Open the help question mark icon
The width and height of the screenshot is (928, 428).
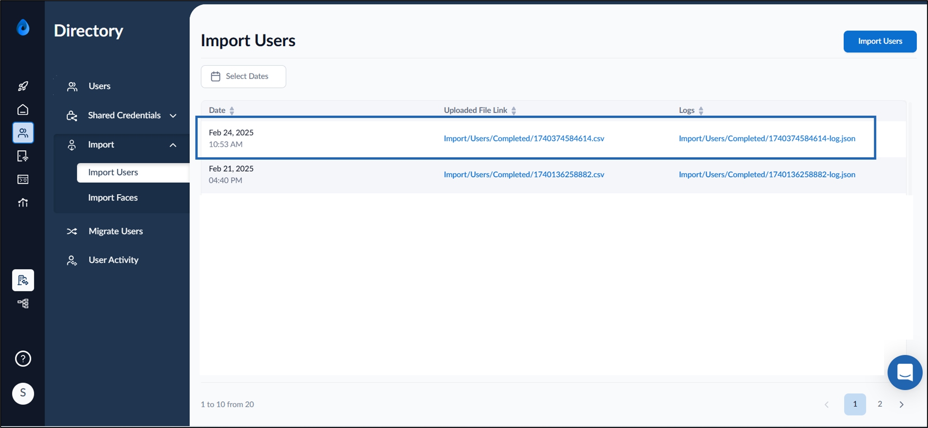pos(23,359)
